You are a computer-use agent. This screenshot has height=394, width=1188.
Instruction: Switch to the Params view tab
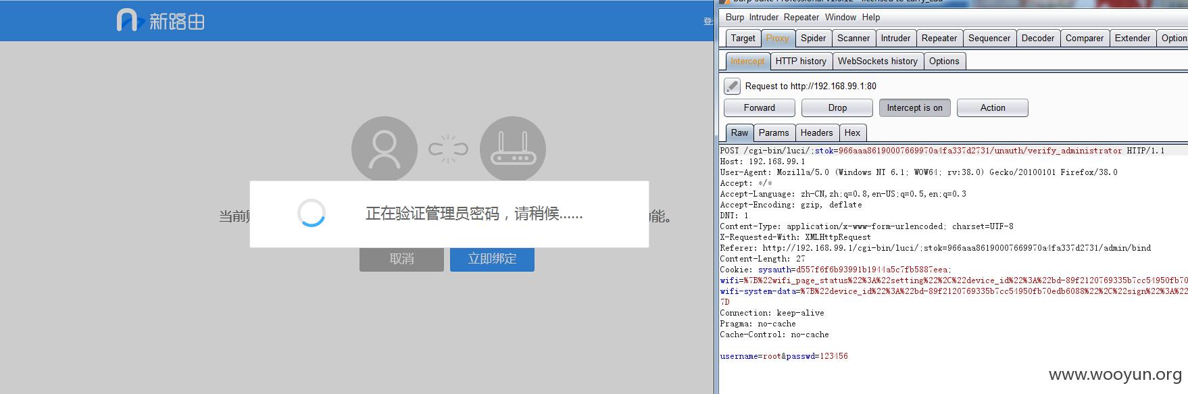[774, 133]
